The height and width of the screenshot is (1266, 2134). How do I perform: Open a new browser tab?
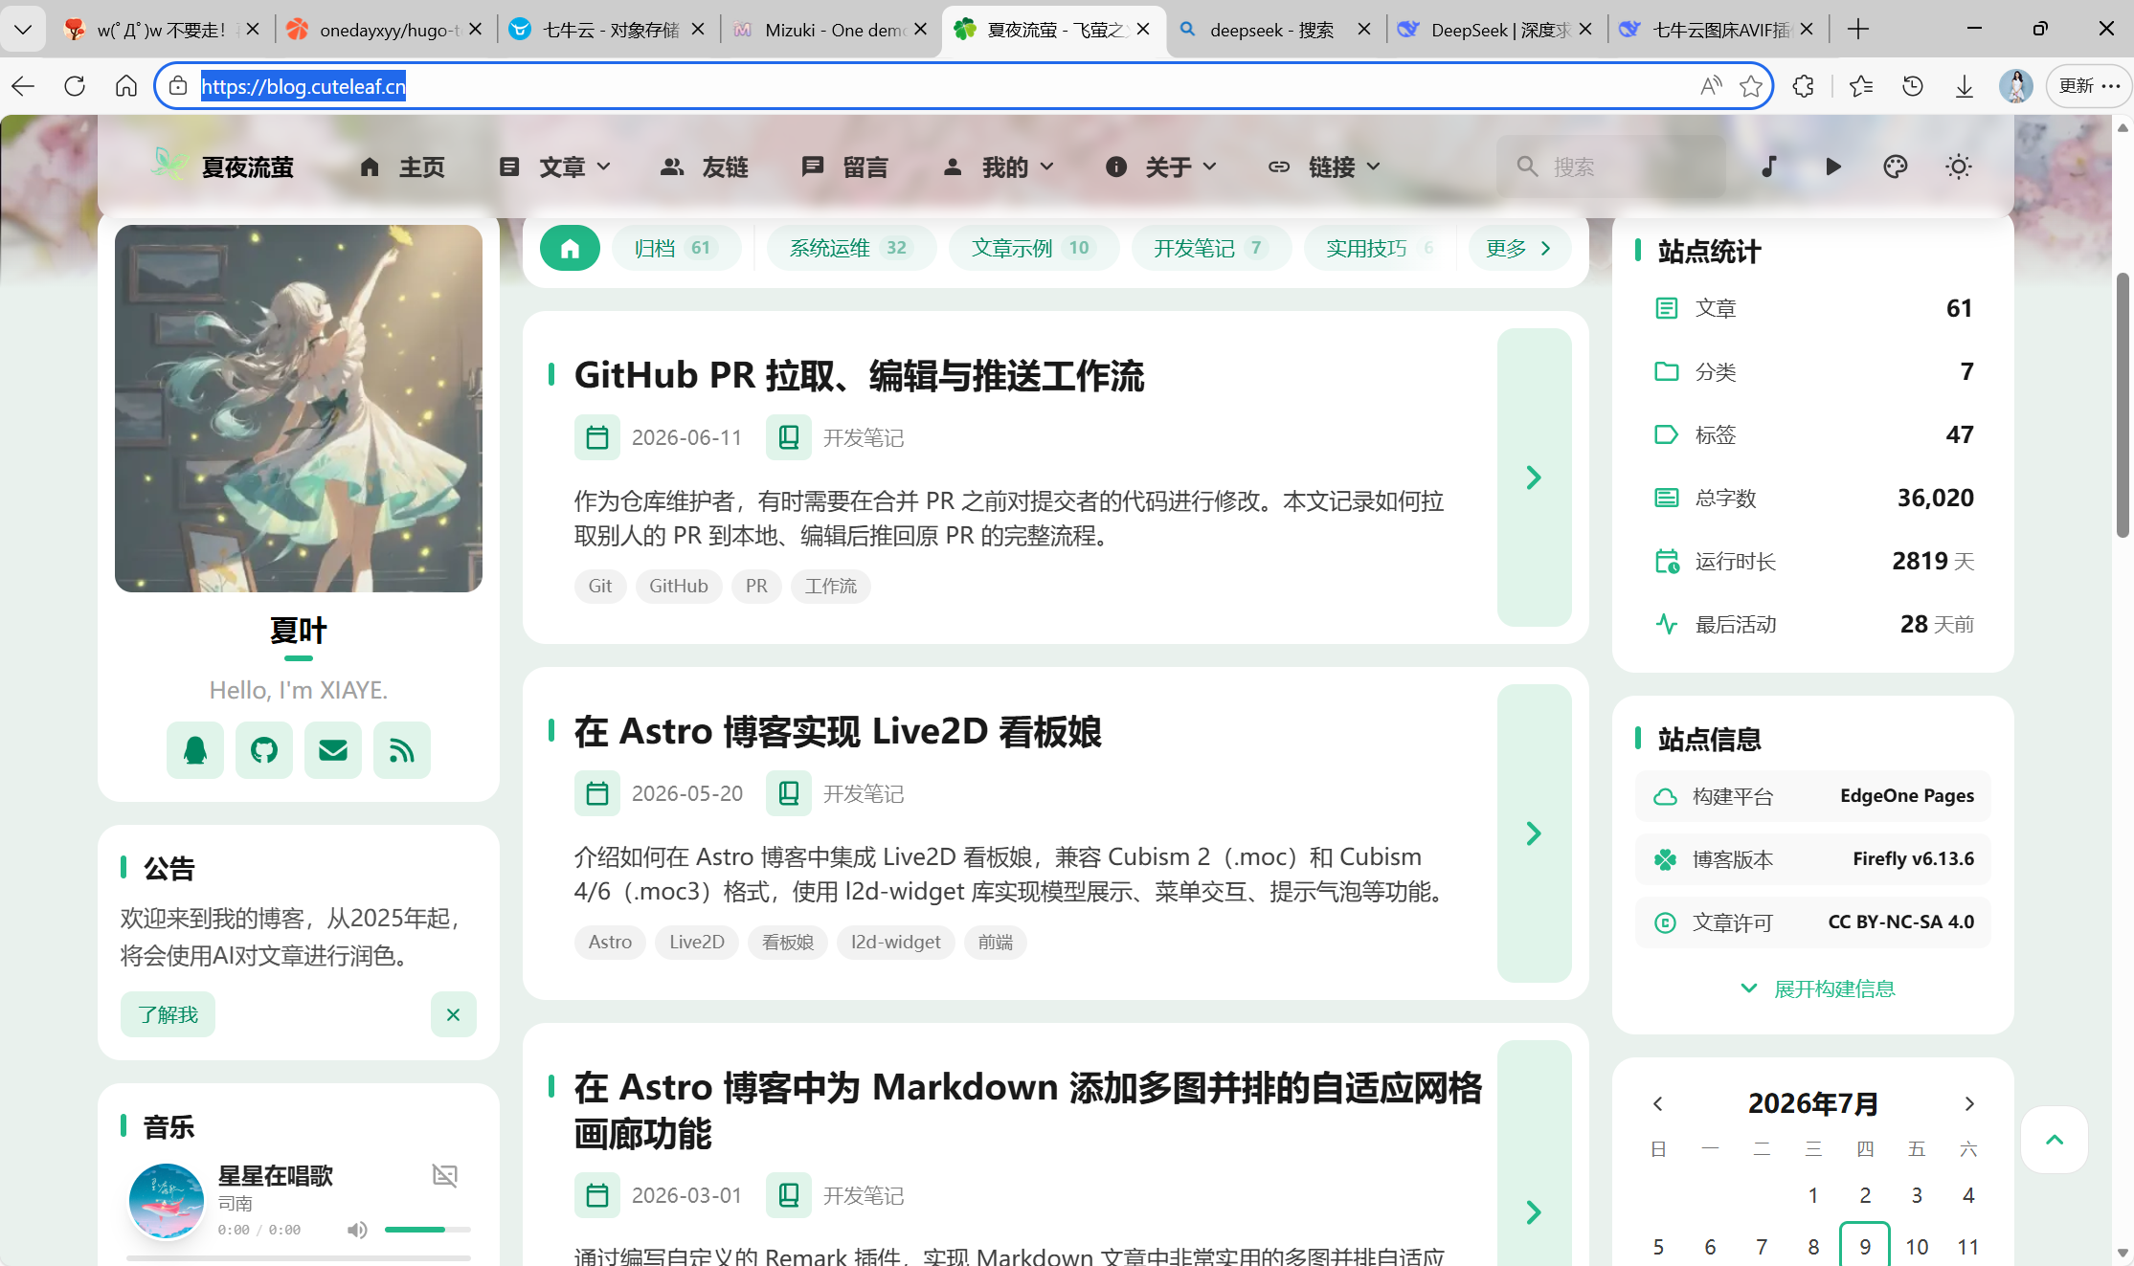click(1858, 30)
